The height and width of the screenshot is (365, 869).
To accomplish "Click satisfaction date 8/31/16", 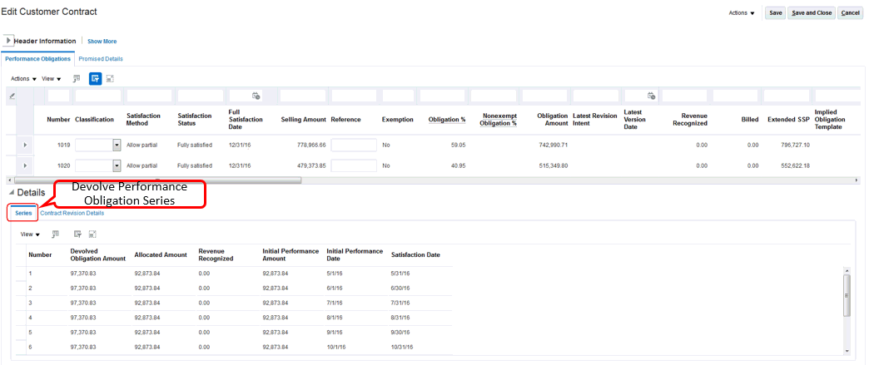I will coord(400,318).
